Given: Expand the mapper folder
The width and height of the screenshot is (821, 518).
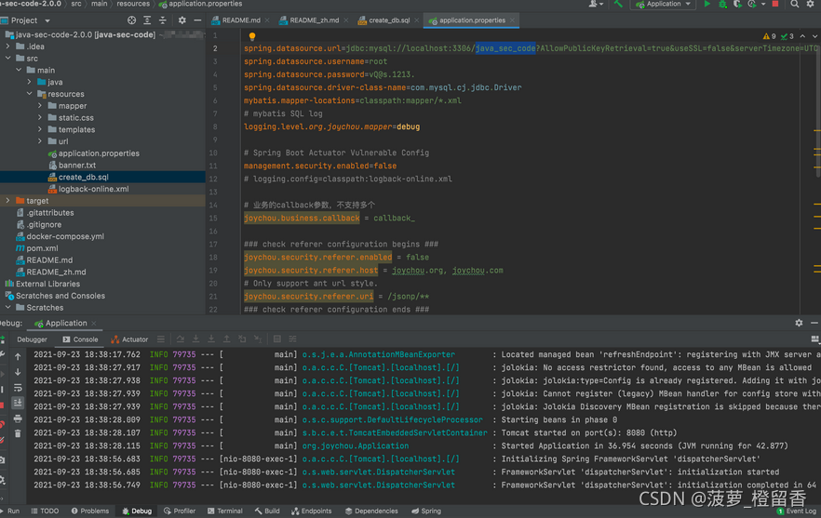Looking at the screenshot, I should 40,106.
